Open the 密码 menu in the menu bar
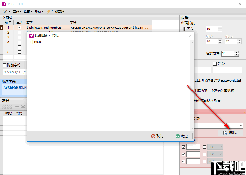The height and width of the screenshot is (175, 246). pyautogui.click(x=17, y=11)
